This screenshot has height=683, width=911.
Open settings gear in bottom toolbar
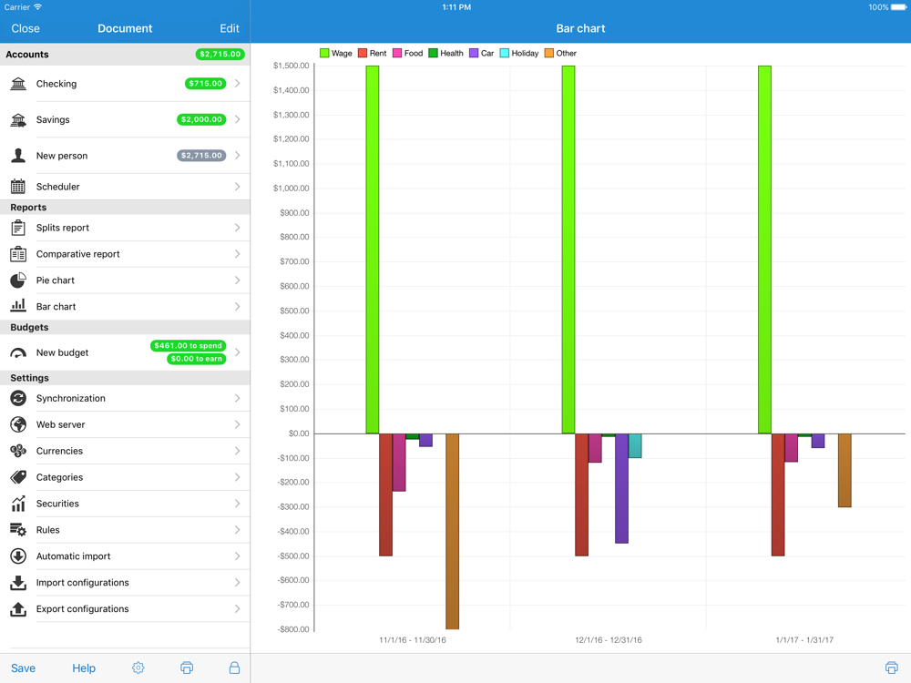[138, 668]
